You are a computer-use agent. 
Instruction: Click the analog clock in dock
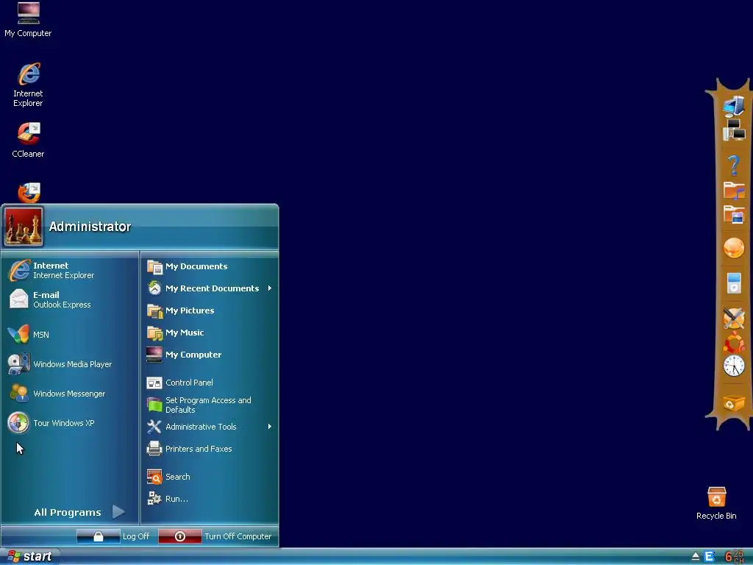734,366
